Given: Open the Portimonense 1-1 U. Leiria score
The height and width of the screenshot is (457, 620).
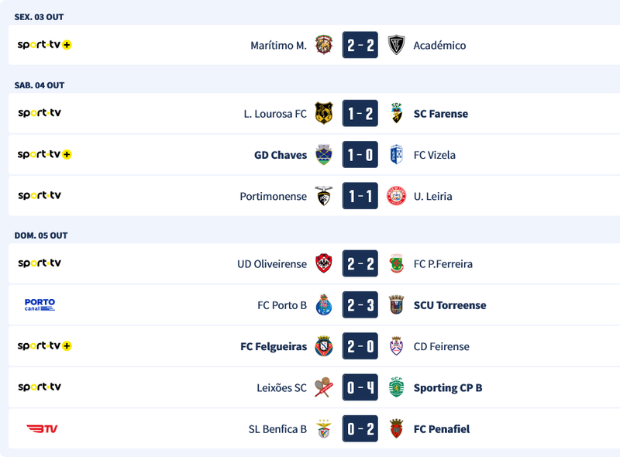Looking at the screenshot, I should [360, 196].
